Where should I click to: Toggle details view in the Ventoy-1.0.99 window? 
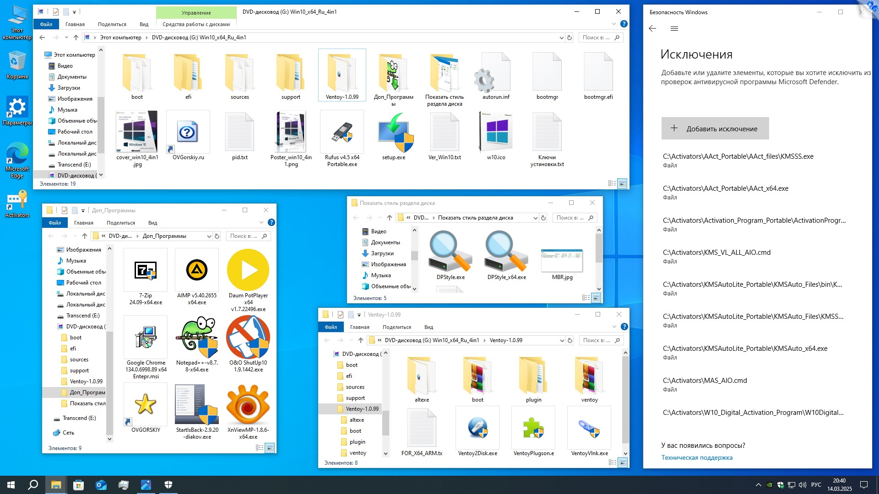pyautogui.click(x=613, y=462)
